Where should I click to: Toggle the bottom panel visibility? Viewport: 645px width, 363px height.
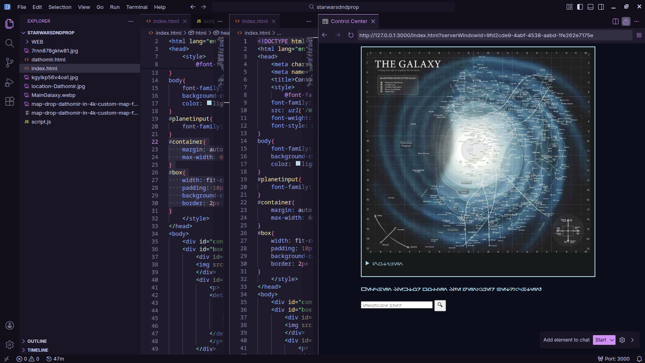[x=591, y=7]
